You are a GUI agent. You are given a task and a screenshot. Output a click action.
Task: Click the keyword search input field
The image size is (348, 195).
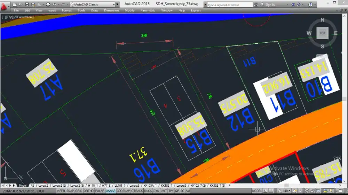point(230,5)
